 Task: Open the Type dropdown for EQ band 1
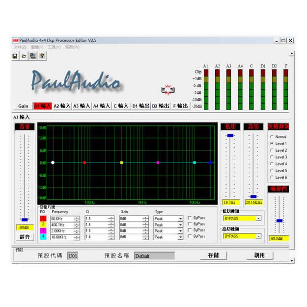point(180,219)
